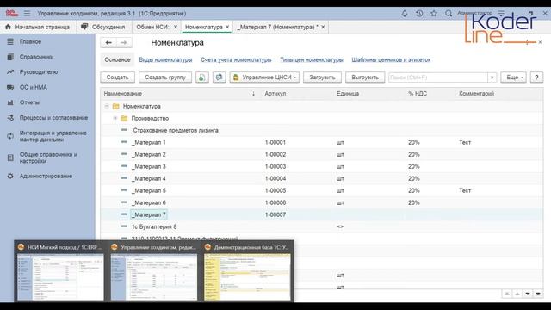
Task: Open Процессы и согласование icon
Action: pyautogui.click(x=10, y=118)
